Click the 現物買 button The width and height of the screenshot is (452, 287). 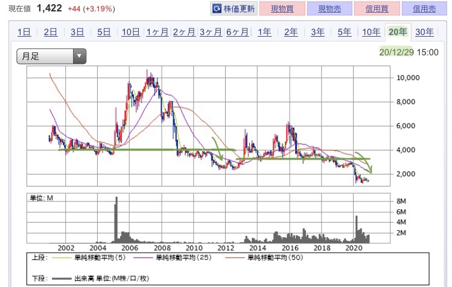click(282, 8)
